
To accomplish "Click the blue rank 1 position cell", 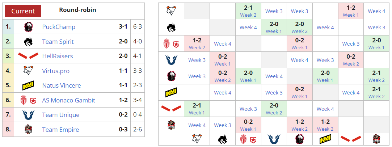I will [8, 27].
